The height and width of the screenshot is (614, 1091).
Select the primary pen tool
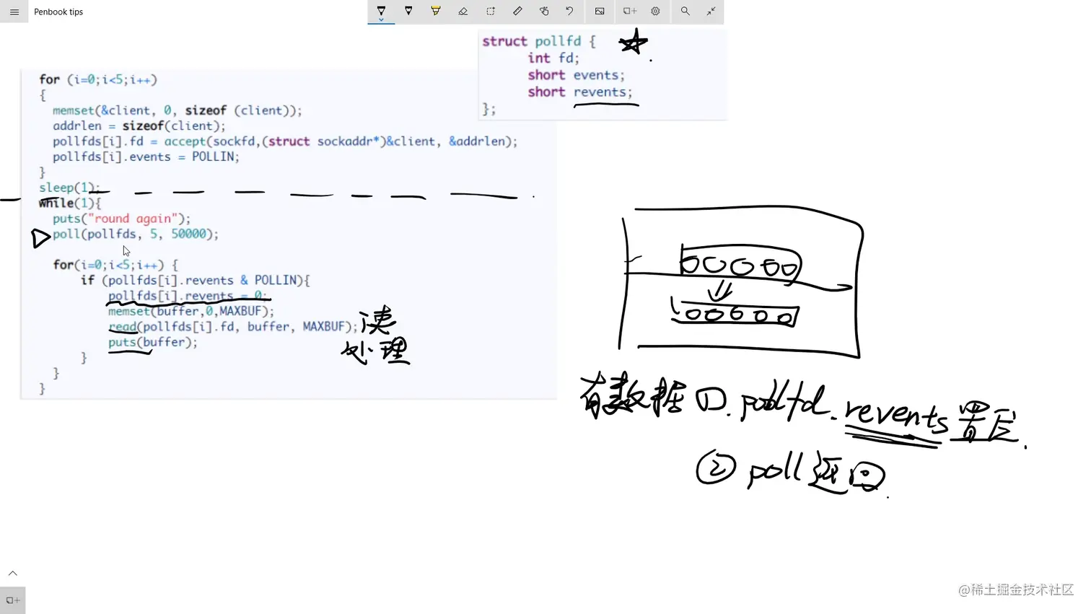click(x=381, y=11)
